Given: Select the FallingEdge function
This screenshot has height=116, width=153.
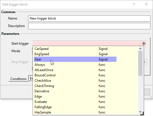Looking at the screenshot, I should click(75, 107).
